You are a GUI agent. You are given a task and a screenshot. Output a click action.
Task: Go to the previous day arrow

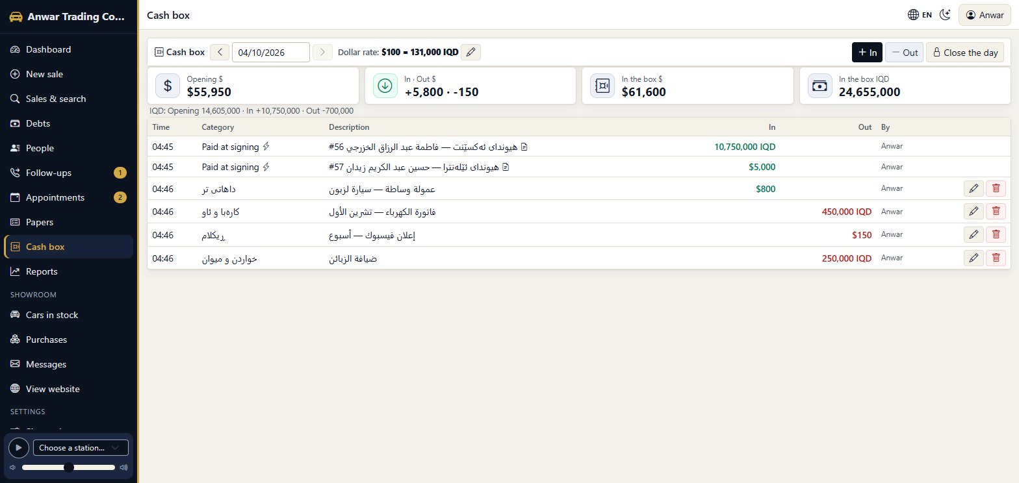(x=220, y=53)
